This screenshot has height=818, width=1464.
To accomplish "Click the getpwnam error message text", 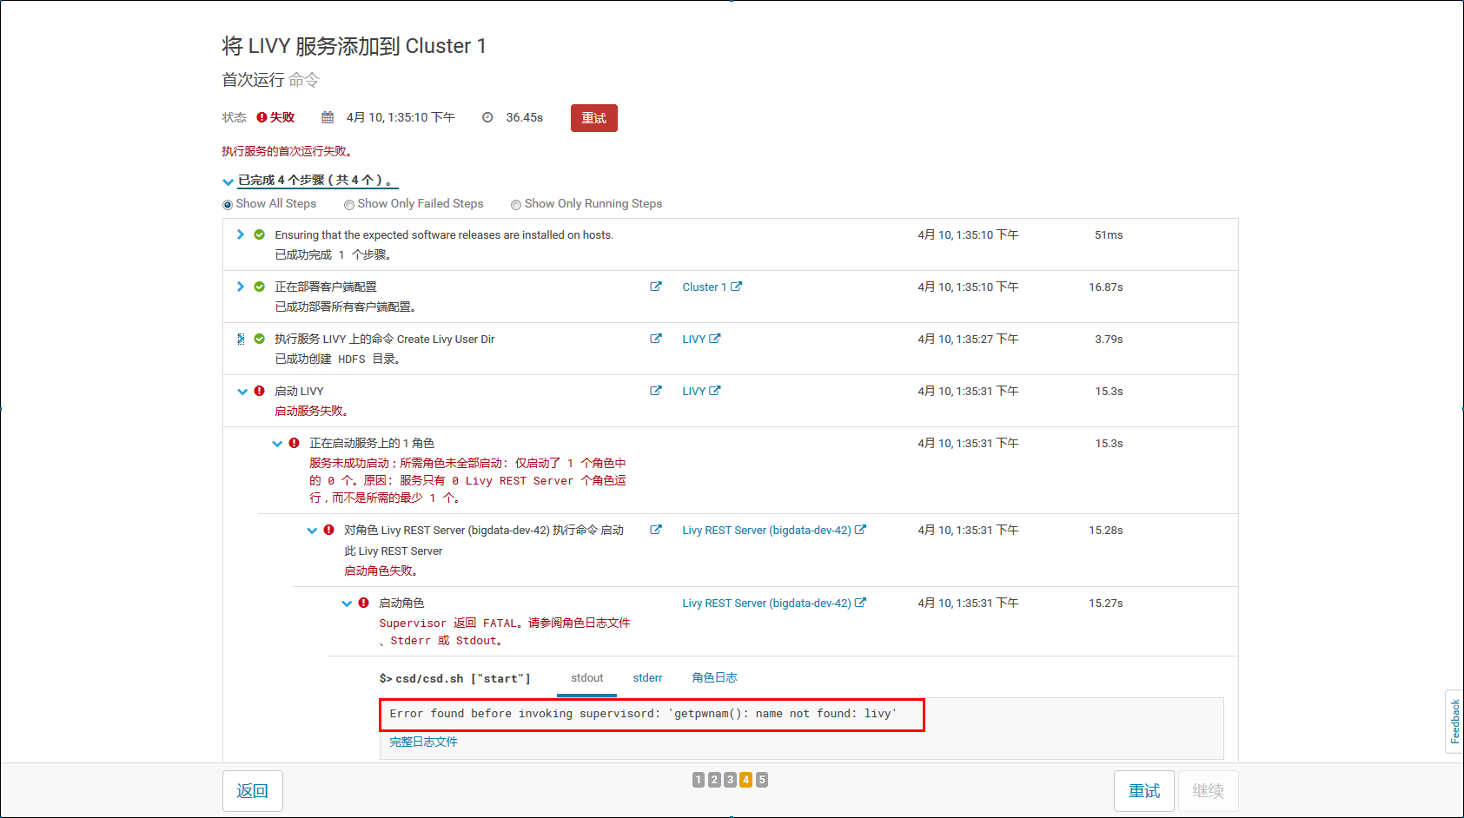I will 643,714.
